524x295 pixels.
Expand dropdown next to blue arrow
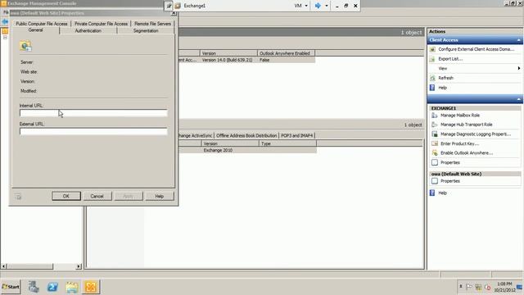click(327, 6)
